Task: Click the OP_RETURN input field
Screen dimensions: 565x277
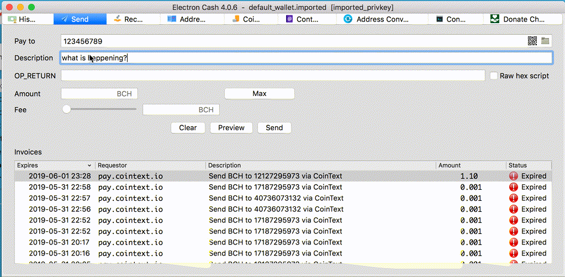Action: click(x=273, y=76)
